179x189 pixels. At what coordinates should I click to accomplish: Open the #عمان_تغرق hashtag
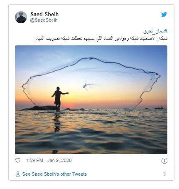click(155, 32)
